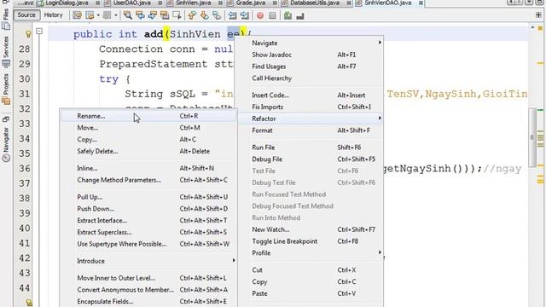Click the Last Edit toolbar icon
The width and height of the screenshot is (546, 307).
pyautogui.click(x=78, y=15)
